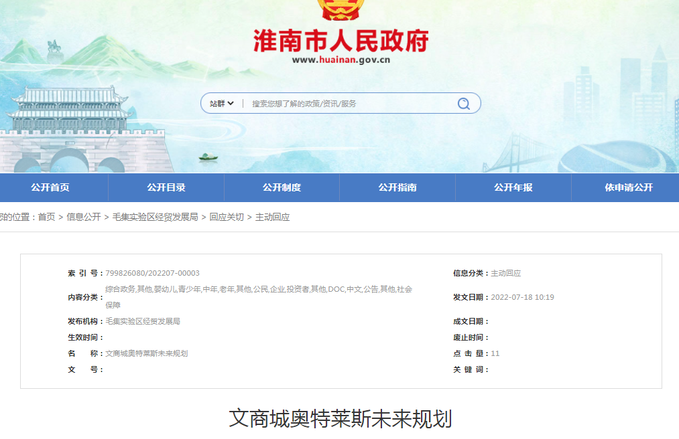Viewport: 679px width, 439px height.
Task: Open the 公开指南 section
Action: [397, 187]
